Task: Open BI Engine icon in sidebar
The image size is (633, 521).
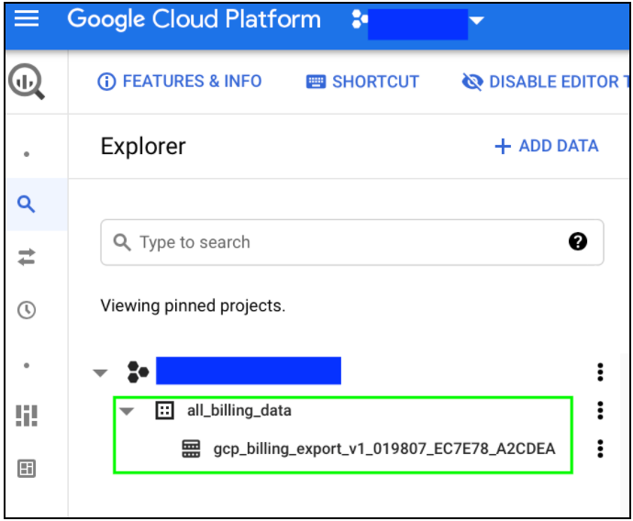Action: [x=27, y=416]
